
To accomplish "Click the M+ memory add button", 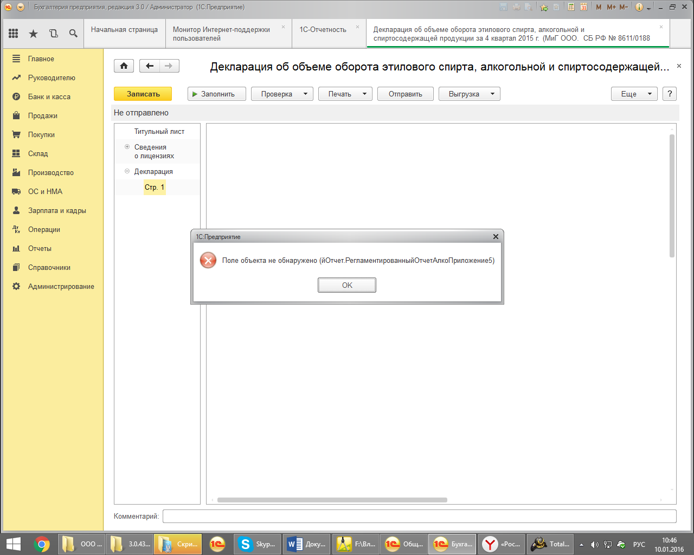I will (612, 7).
